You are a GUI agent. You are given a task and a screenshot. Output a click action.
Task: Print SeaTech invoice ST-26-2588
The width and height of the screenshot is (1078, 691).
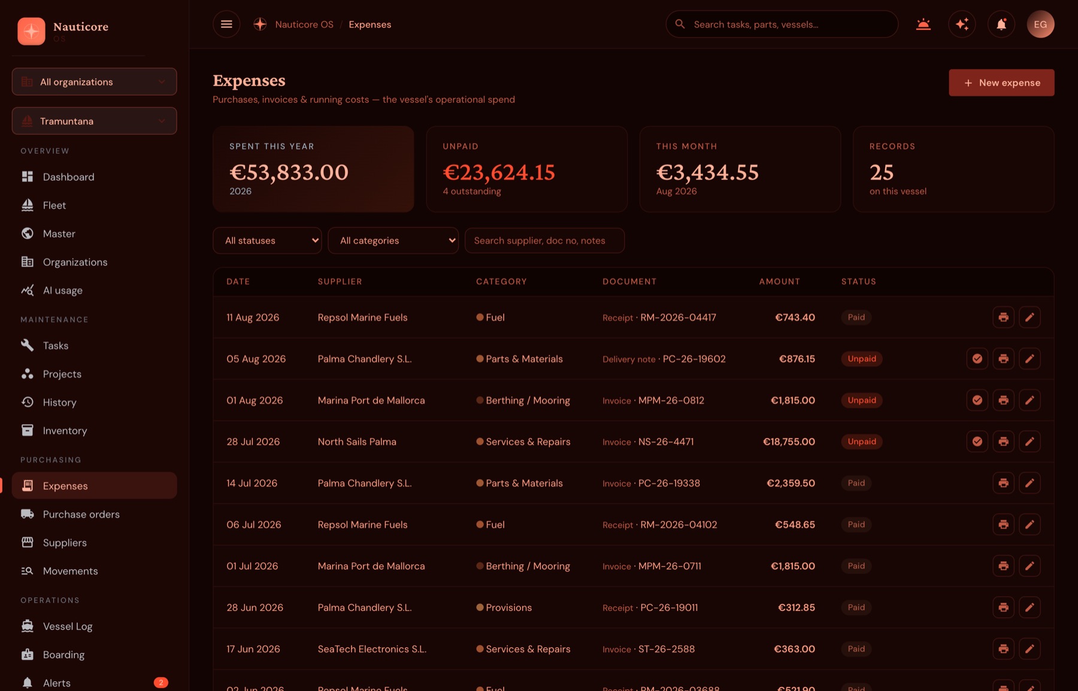1003,649
